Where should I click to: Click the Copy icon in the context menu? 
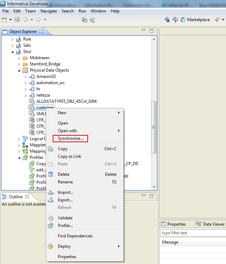pos(51,149)
